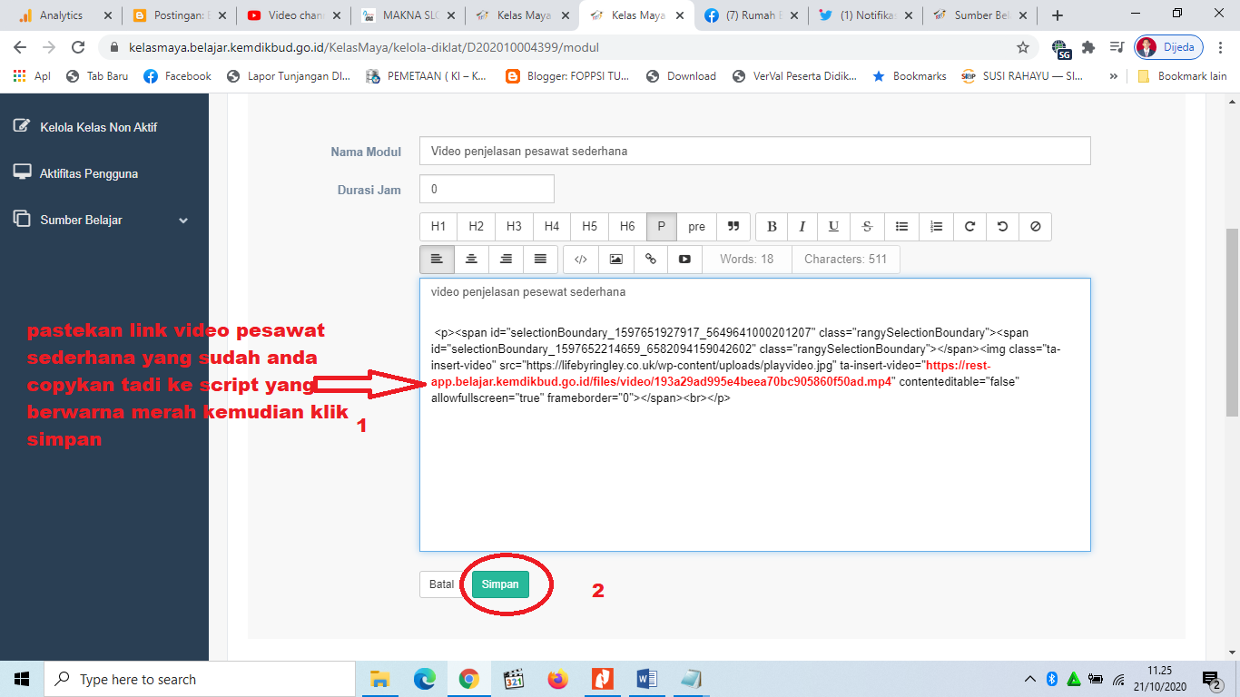Image resolution: width=1240 pixels, height=697 pixels.
Task: Open a new browser tab
Action: (x=1057, y=15)
